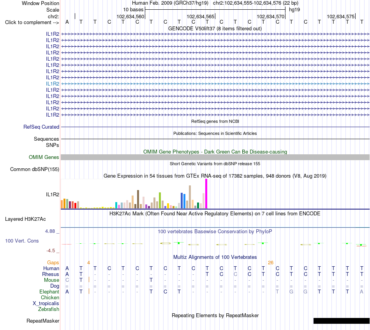This screenshot has height=330, width=370.
Task: Open the H3K27Ac Mark track title
Action: [215, 214]
